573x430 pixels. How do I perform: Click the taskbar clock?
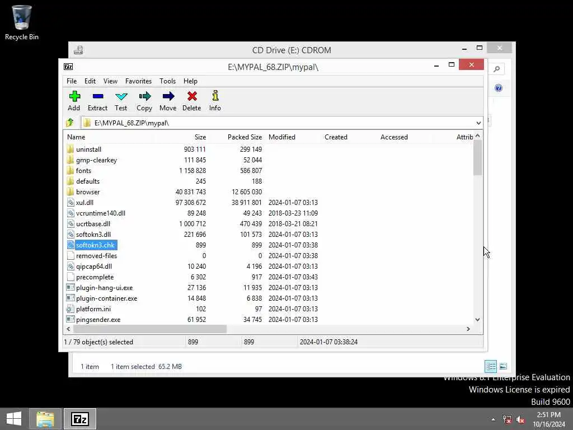[x=548, y=419]
